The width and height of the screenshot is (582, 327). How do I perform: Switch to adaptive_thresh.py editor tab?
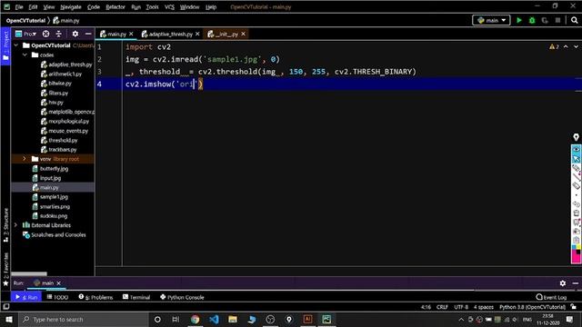(x=170, y=35)
